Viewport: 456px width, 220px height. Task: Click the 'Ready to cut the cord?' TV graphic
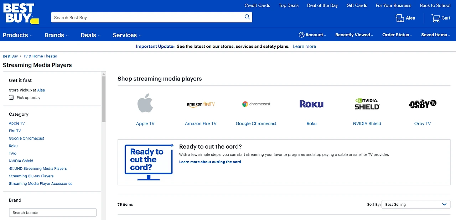click(x=149, y=162)
